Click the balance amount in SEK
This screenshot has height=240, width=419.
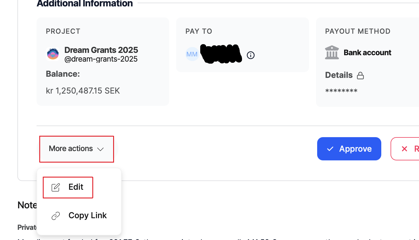pos(83,91)
